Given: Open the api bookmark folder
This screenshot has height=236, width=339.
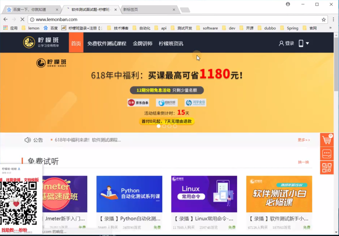Looking at the screenshot, I should pos(161,28).
